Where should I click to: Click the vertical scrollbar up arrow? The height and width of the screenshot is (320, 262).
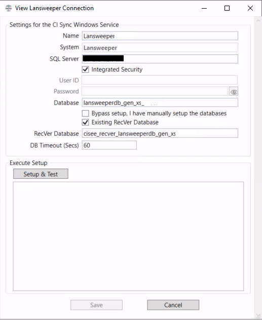tap(258, 21)
